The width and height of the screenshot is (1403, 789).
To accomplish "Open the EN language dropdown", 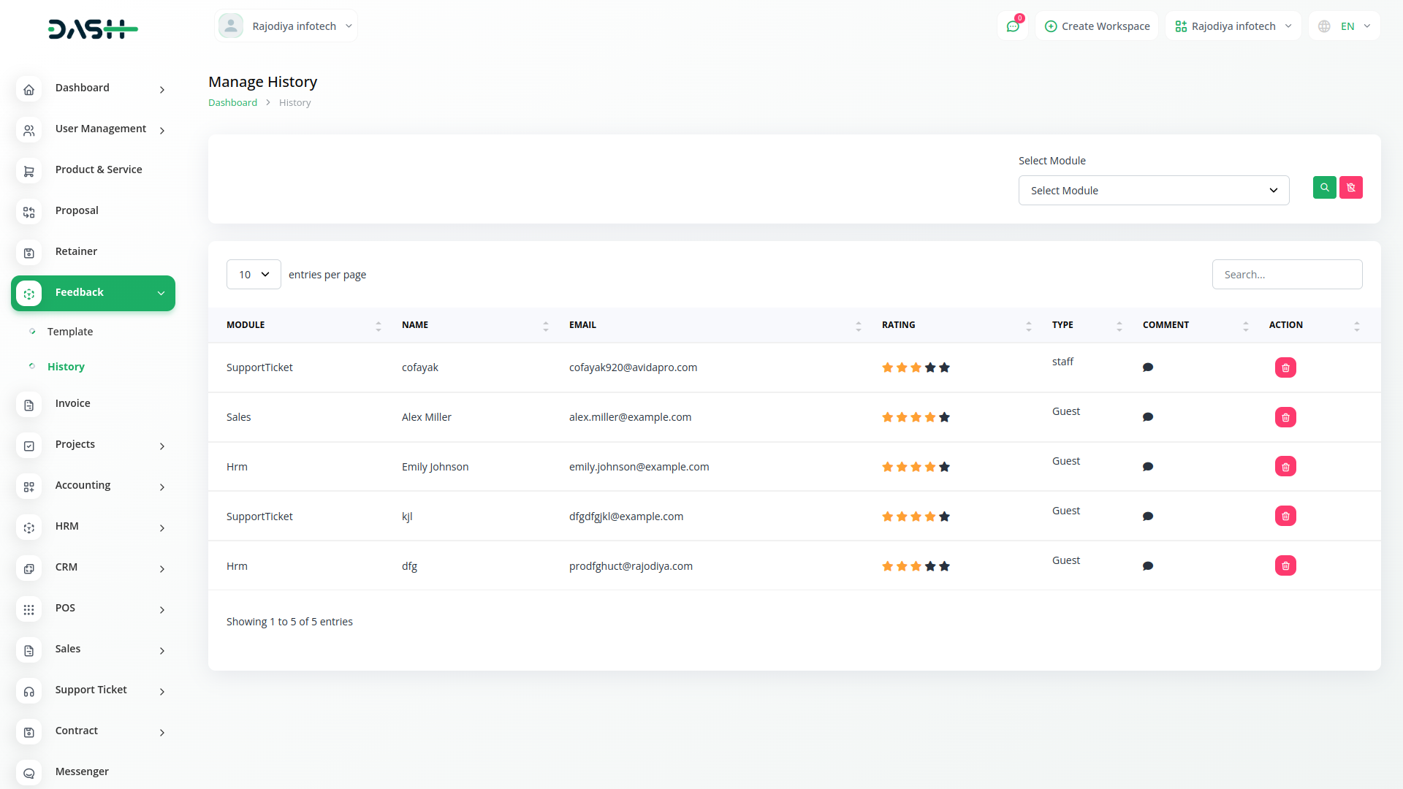I will 1345,26.
